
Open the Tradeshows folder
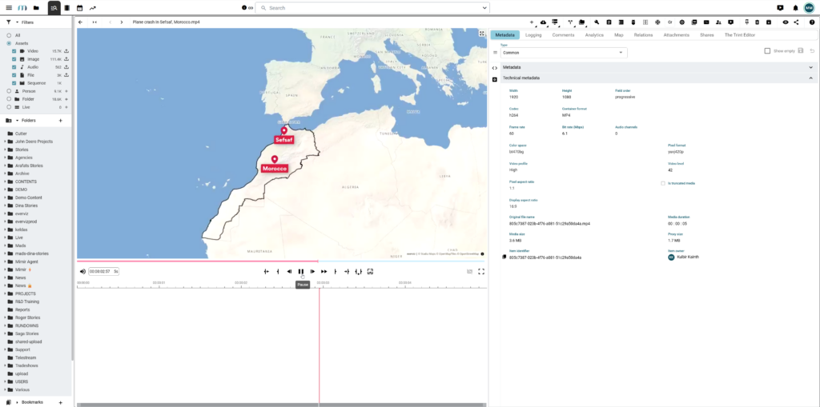(x=26, y=365)
